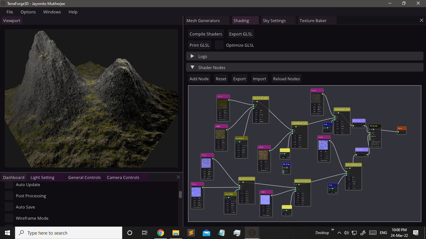The width and height of the screenshot is (426, 239).
Task: Select the Dashboard tab
Action: pos(14,177)
